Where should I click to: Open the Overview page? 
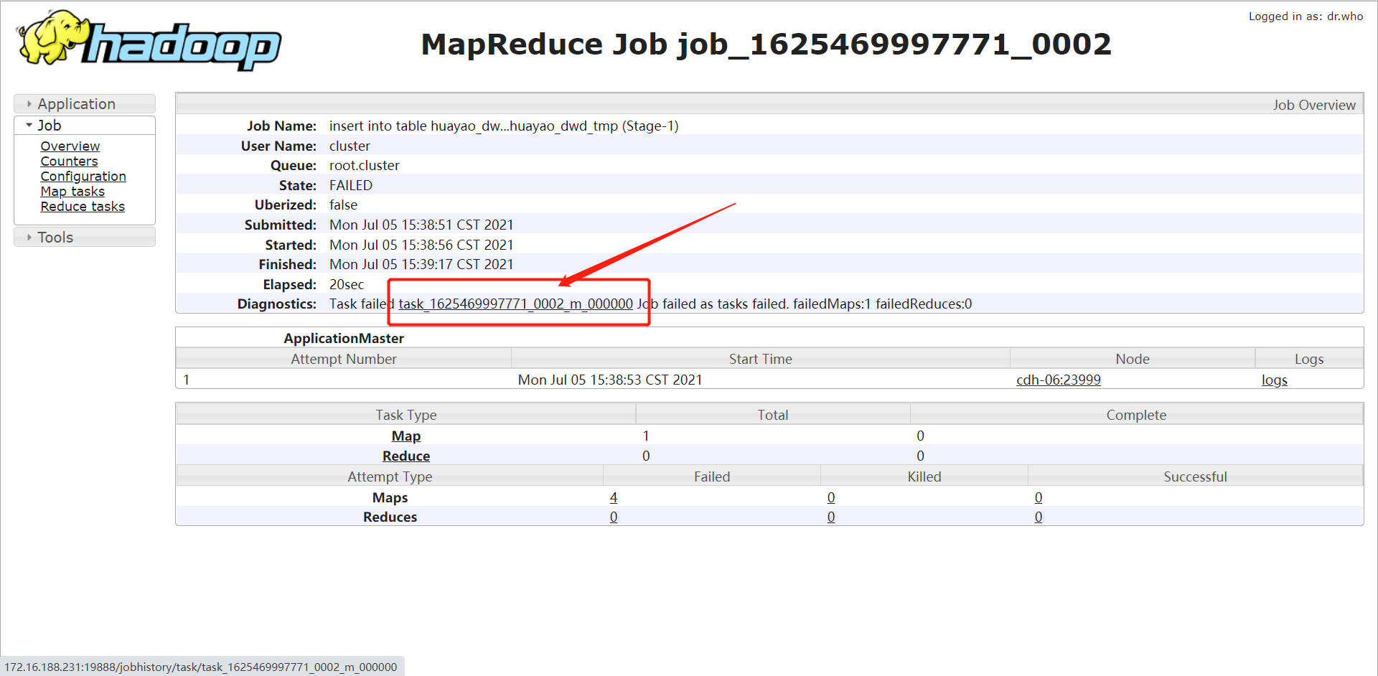point(70,146)
